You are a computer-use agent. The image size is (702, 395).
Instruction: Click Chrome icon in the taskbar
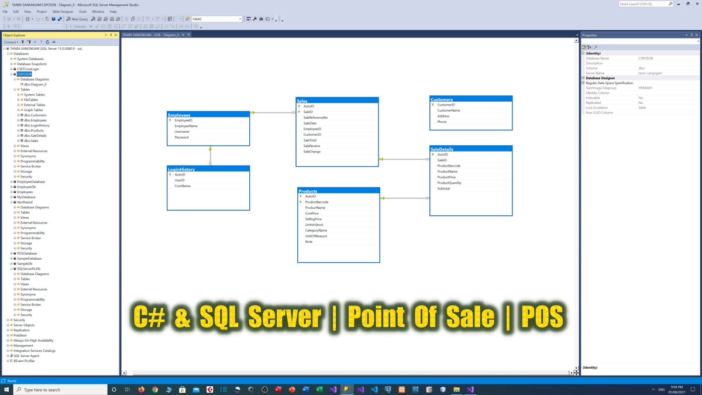point(154,389)
